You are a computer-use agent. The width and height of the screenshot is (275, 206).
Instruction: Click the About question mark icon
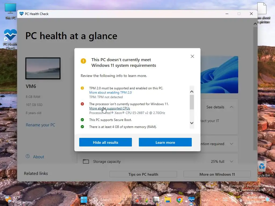click(x=28, y=156)
